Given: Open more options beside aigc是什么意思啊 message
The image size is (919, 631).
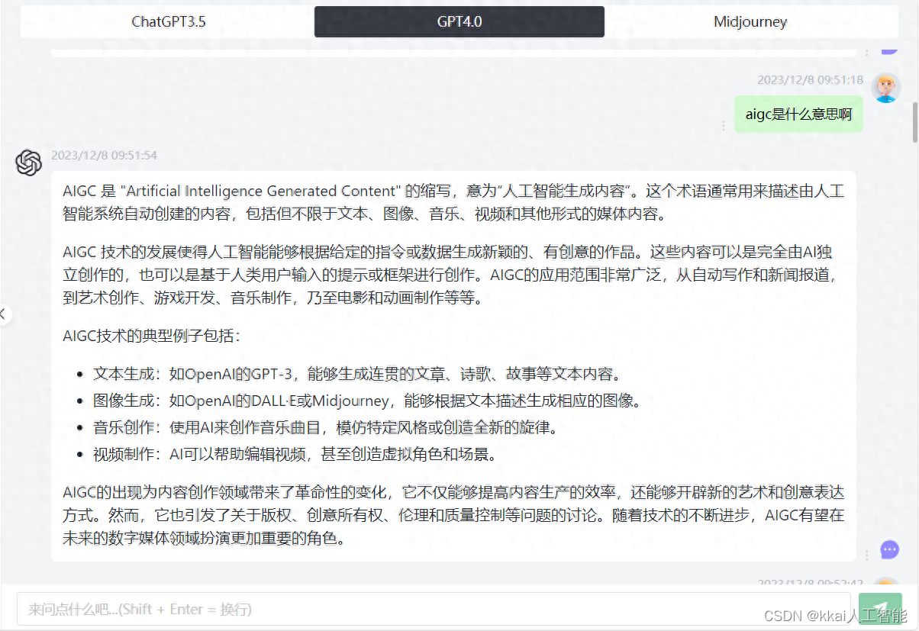Looking at the screenshot, I should tap(724, 125).
